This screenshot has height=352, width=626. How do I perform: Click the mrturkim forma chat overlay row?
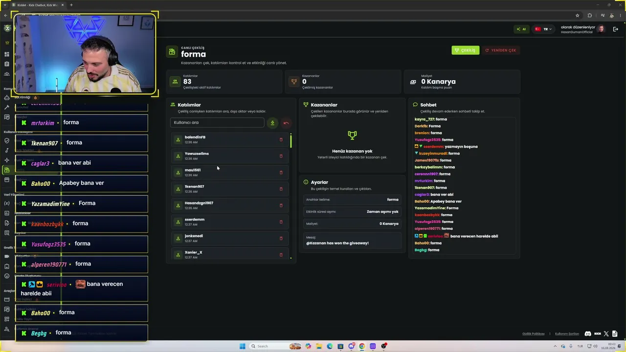(x=82, y=123)
